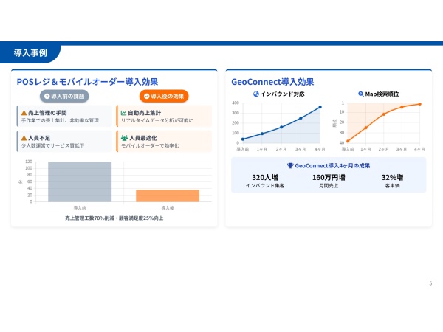
Task: Click the 導入後 axis label under orange bar
Action: pos(168,208)
